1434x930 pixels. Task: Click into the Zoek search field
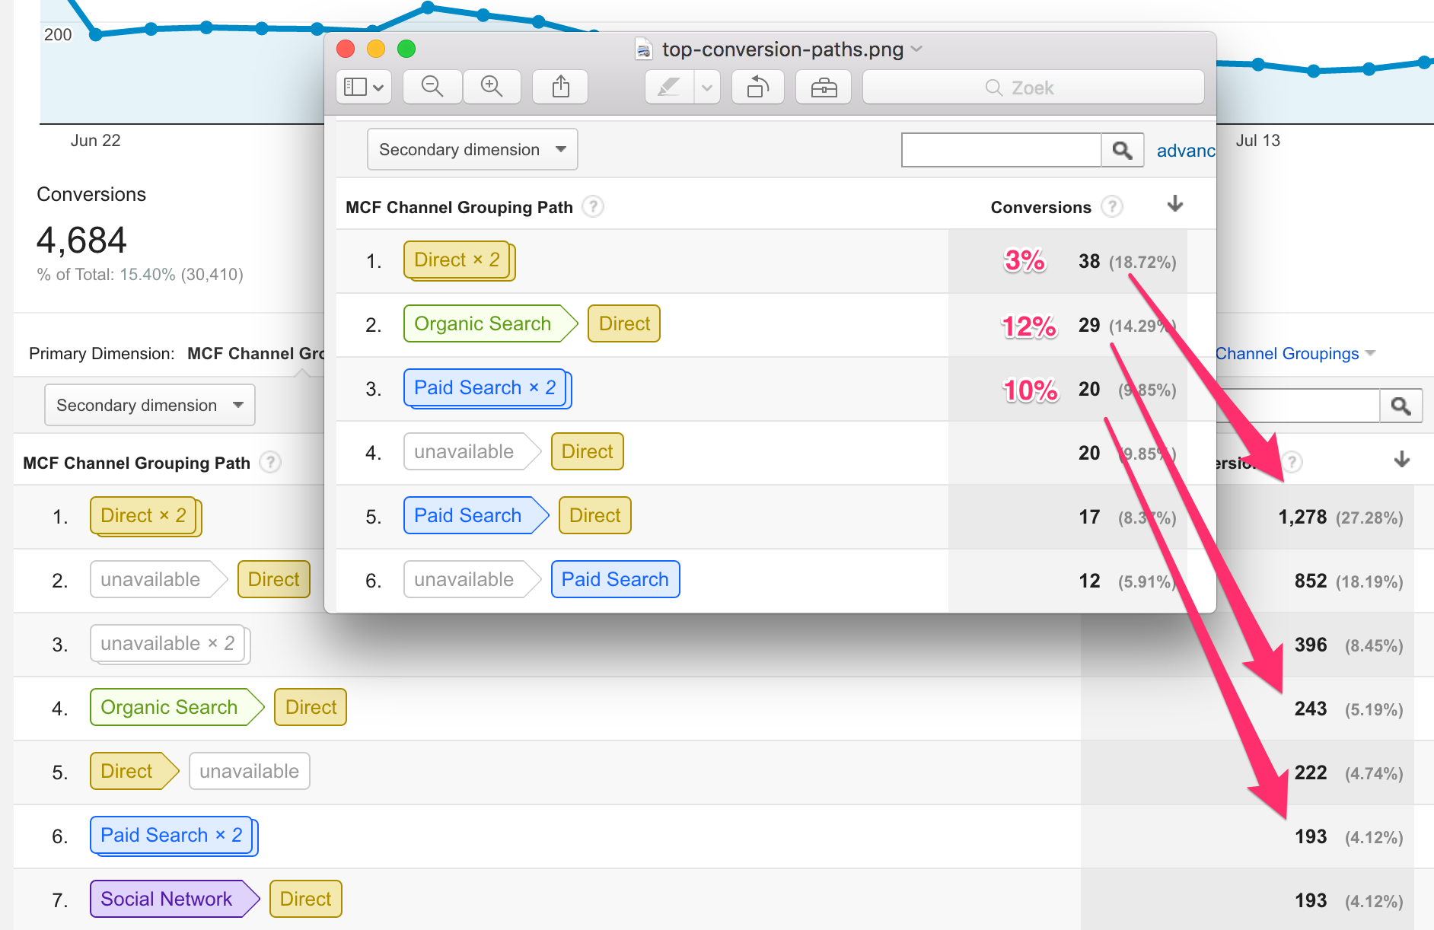pyautogui.click(x=1032, y=87)
